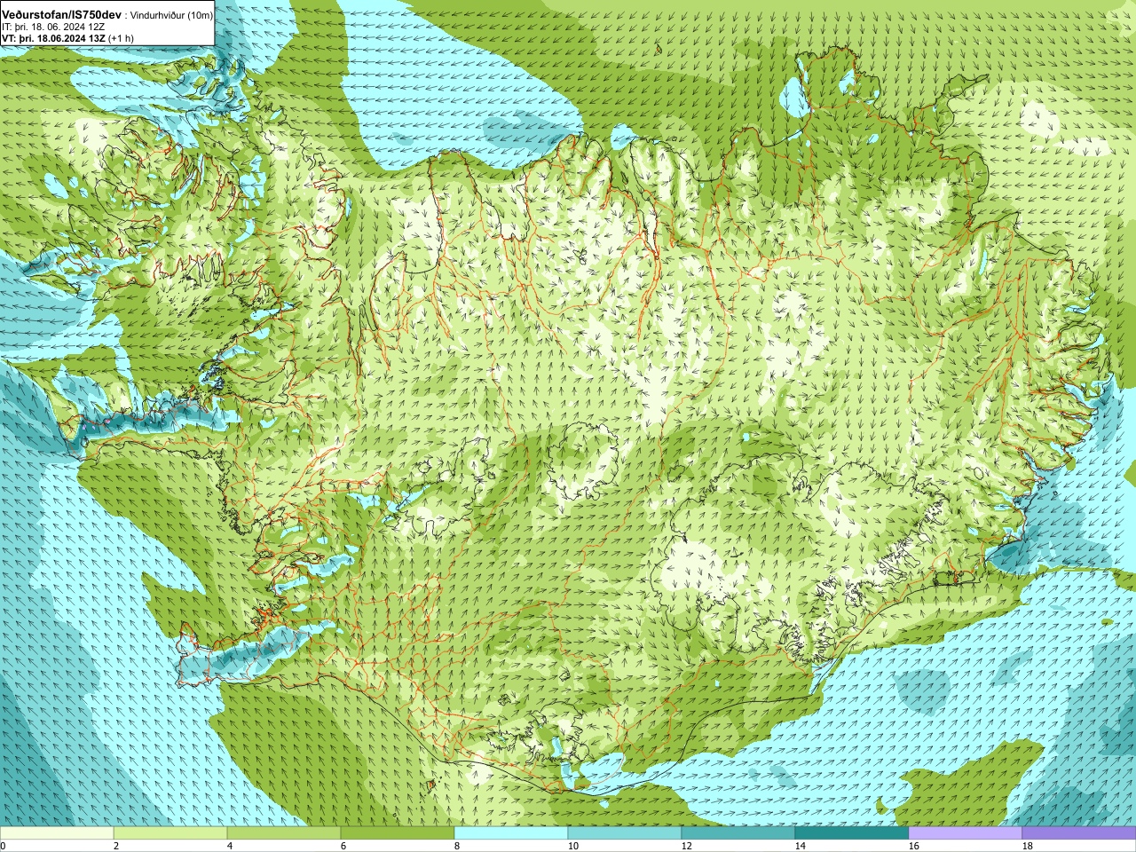Click the legend tick label 10
Viewport: 1136px width, 852px height.
572,846
